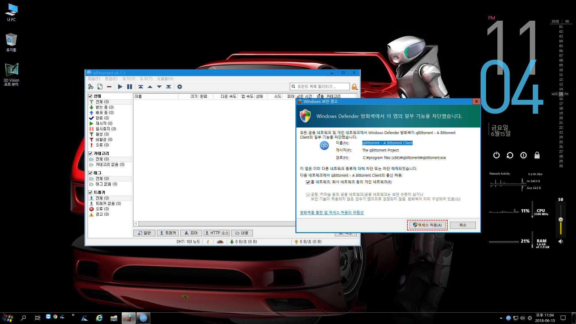
Task: Select 배포 중 (0) status filter
Action: pos(110,113)
